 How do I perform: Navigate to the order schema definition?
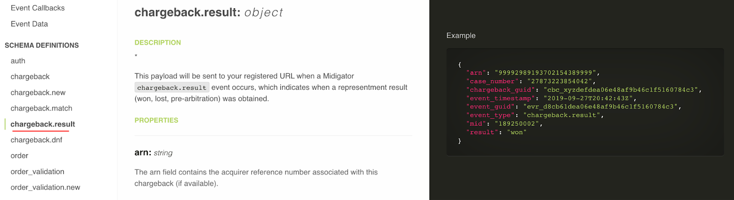point(19,156)
